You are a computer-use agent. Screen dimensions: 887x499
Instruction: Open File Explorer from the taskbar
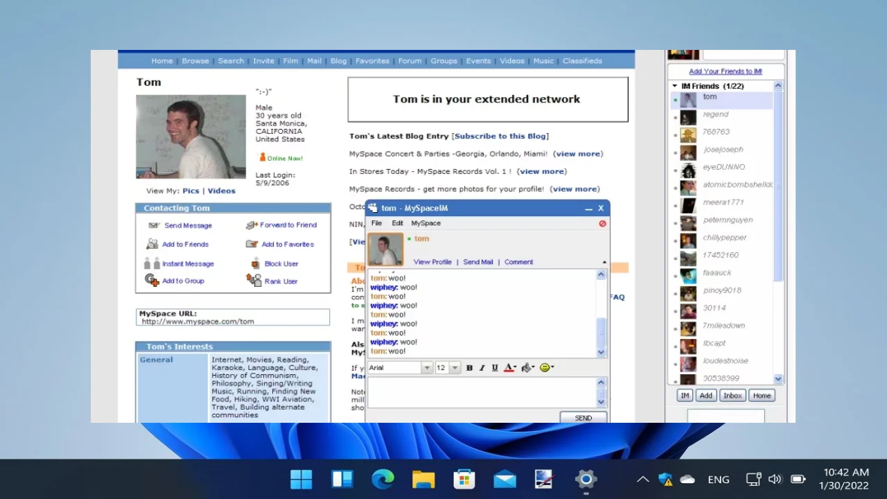click(423, 479)
